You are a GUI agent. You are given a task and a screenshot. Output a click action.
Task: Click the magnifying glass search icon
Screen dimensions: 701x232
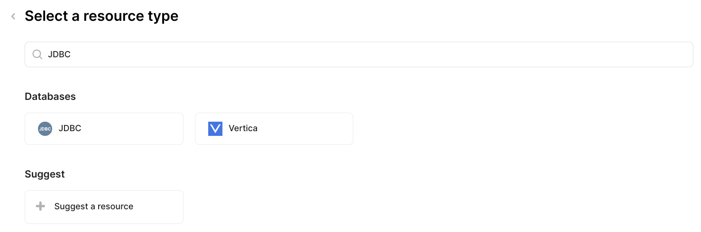pyautogui.click(x=37, y=54)
